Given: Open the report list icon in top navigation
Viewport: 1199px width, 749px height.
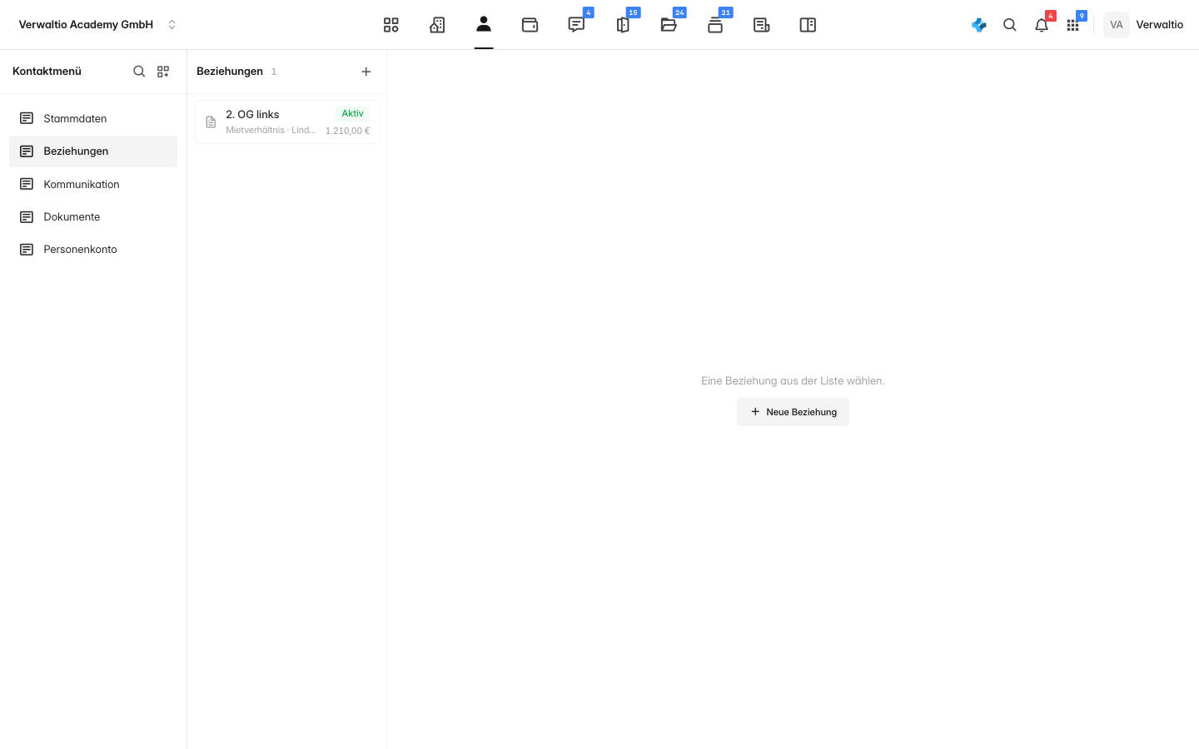Looking at the screenshot, I should [761, 25].
